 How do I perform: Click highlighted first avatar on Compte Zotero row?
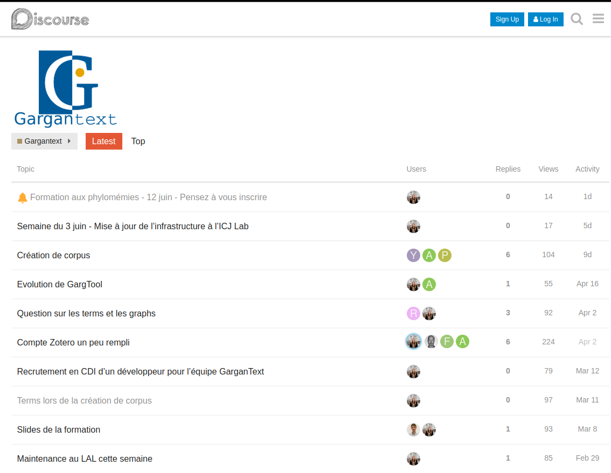[x=413, y=341]
